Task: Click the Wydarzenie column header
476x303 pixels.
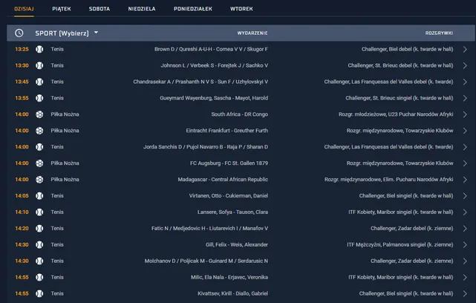Action: click(252, 33)
